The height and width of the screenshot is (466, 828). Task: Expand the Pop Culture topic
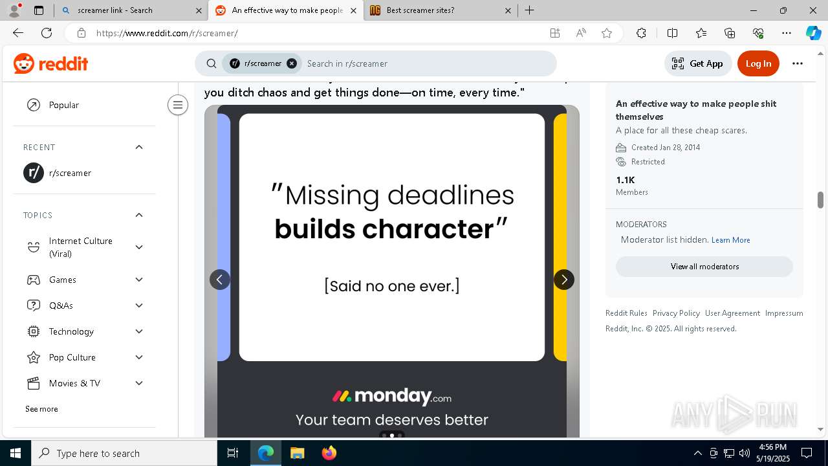[x=139, y=357]
